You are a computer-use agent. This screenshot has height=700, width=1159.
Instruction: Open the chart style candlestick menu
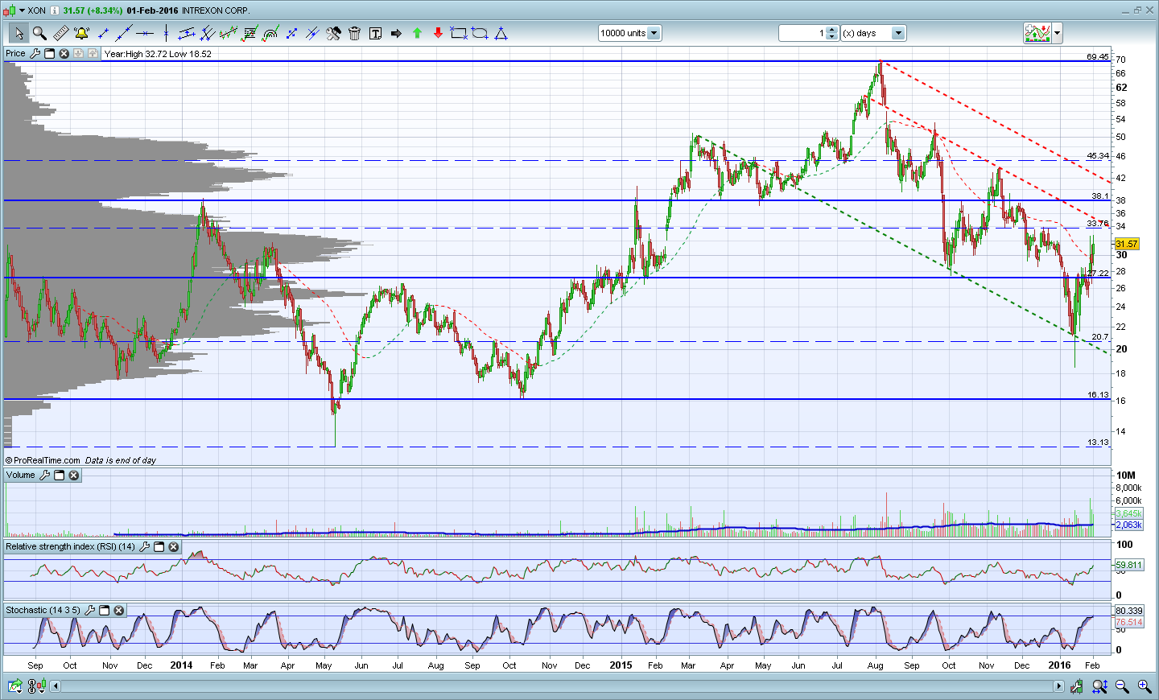(x=13, y=10)
